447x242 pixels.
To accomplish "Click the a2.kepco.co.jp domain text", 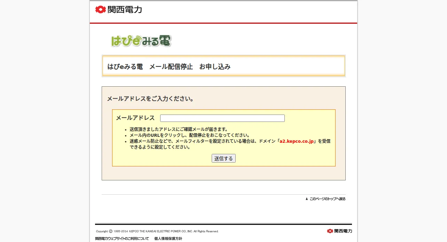I will coord(297,141).
